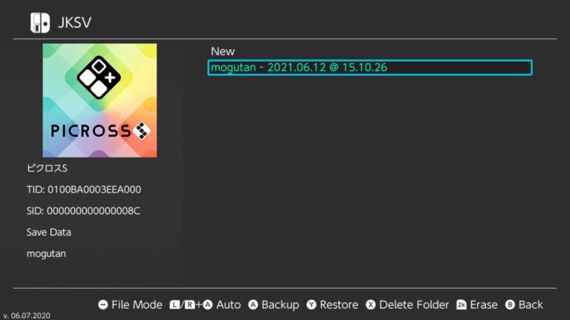This screenshot has height=320, width=570.
Task: Click the TID 0100BA0003EEA000 text
Action: tap(84, 190)
